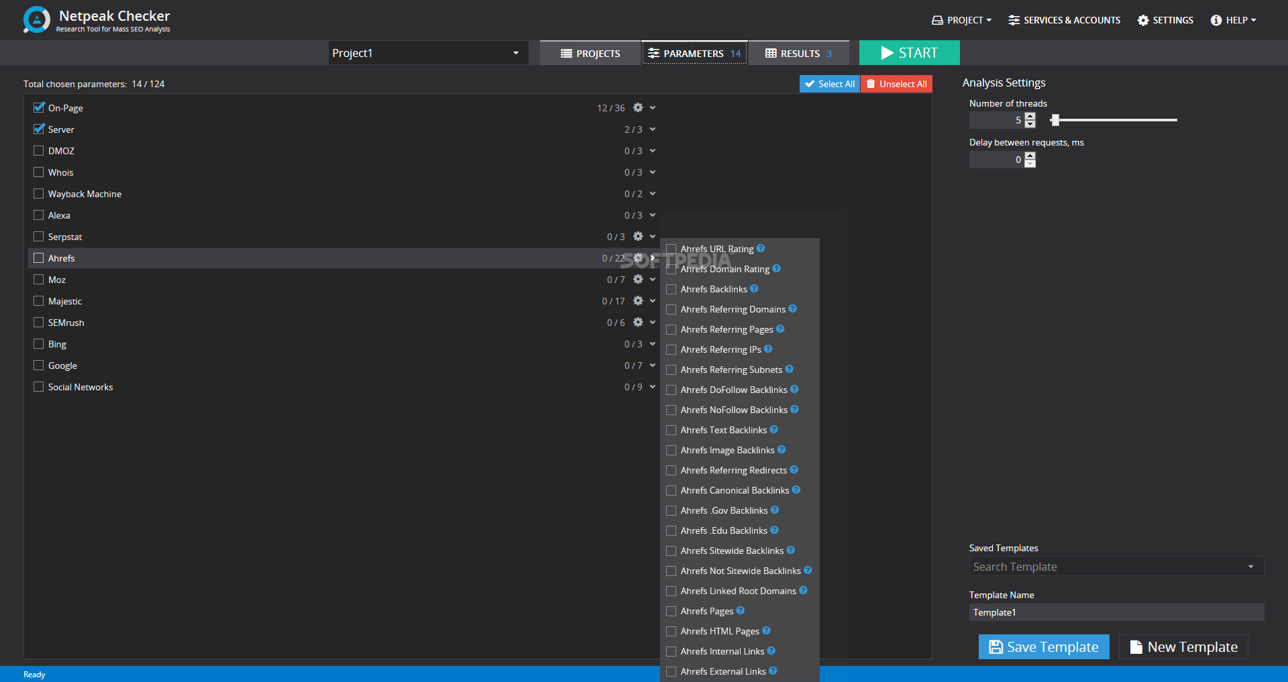Click the Unselect All button
The width and height of the screenshot is (1288, 682).
(x=896, y=84)
